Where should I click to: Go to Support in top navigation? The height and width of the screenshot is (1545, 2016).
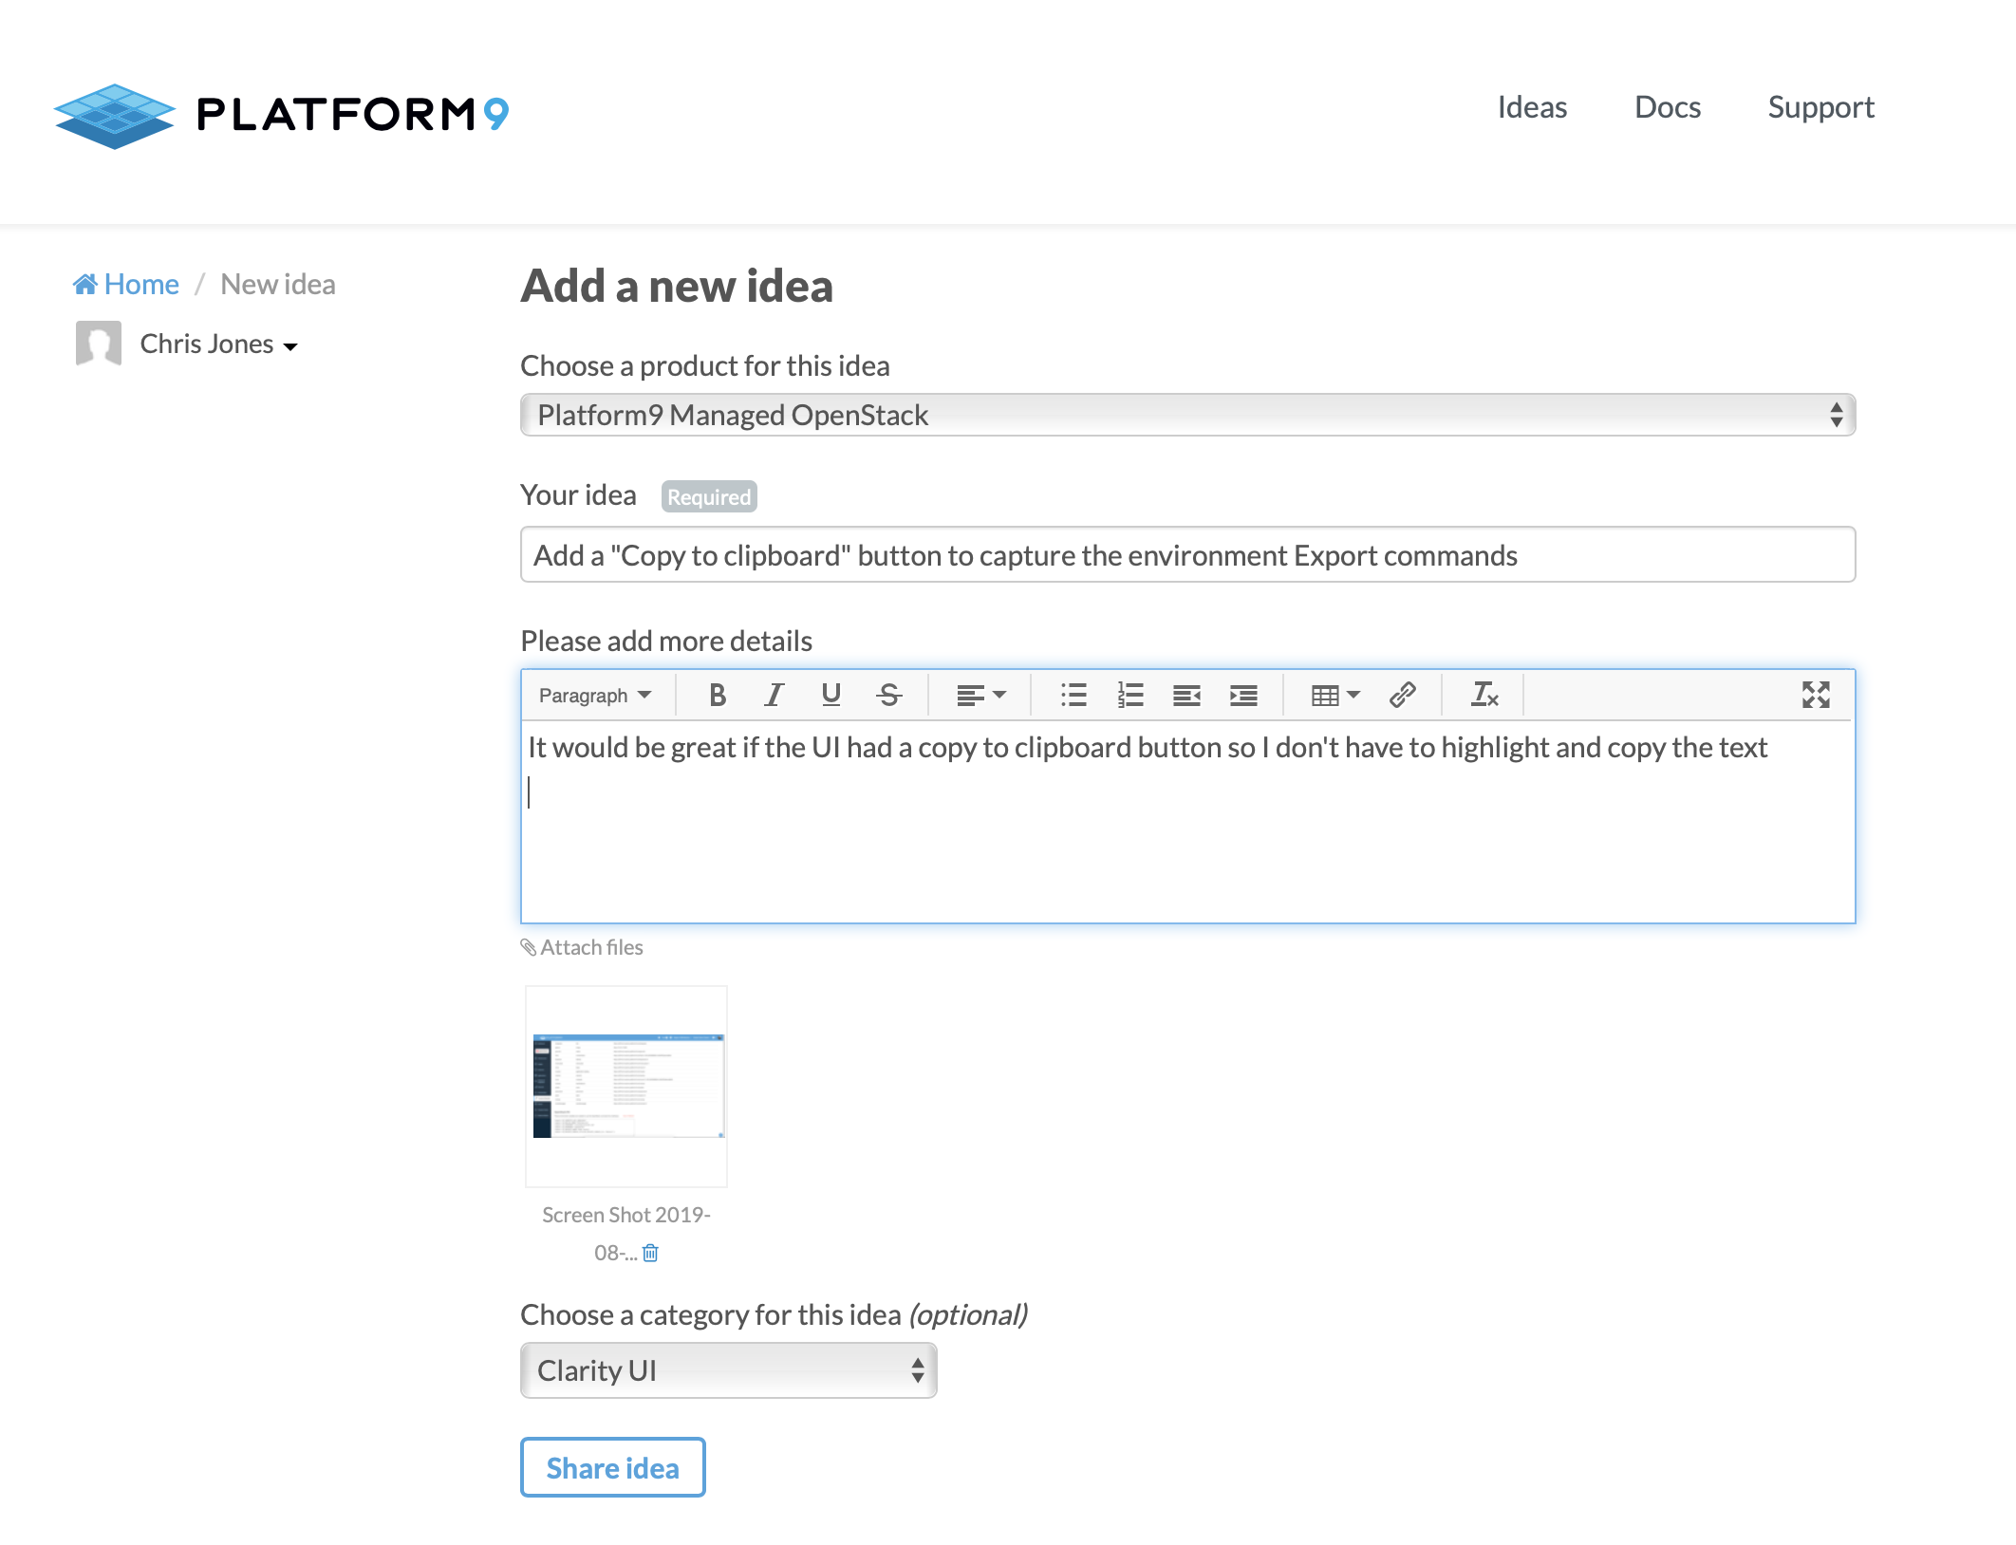tap(1820, 107)
